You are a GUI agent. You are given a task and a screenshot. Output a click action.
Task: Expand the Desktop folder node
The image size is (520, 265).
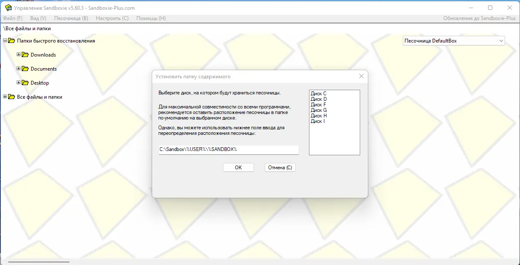pos(19,83)
